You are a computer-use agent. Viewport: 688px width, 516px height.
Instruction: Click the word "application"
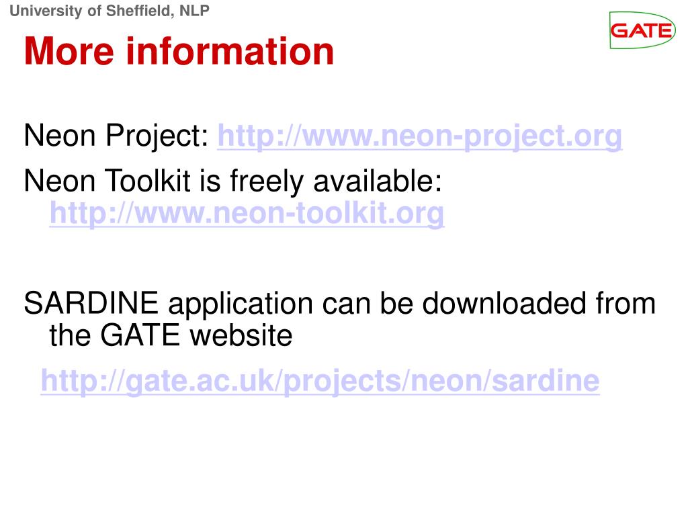[x=241, y=304]
